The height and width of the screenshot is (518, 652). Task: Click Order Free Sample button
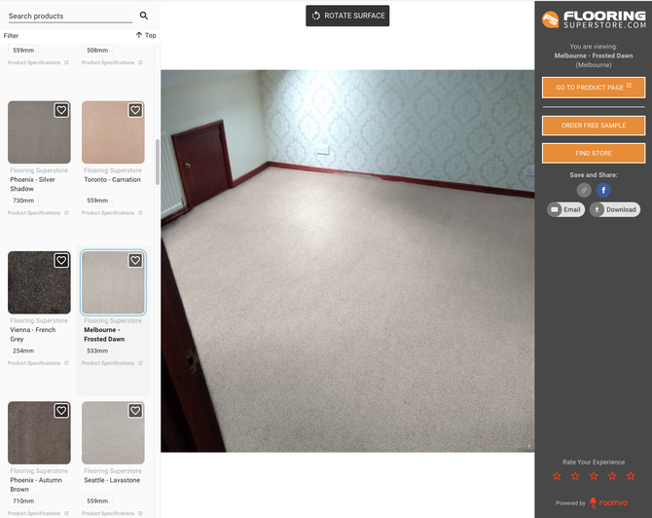(x=594, y=126)
